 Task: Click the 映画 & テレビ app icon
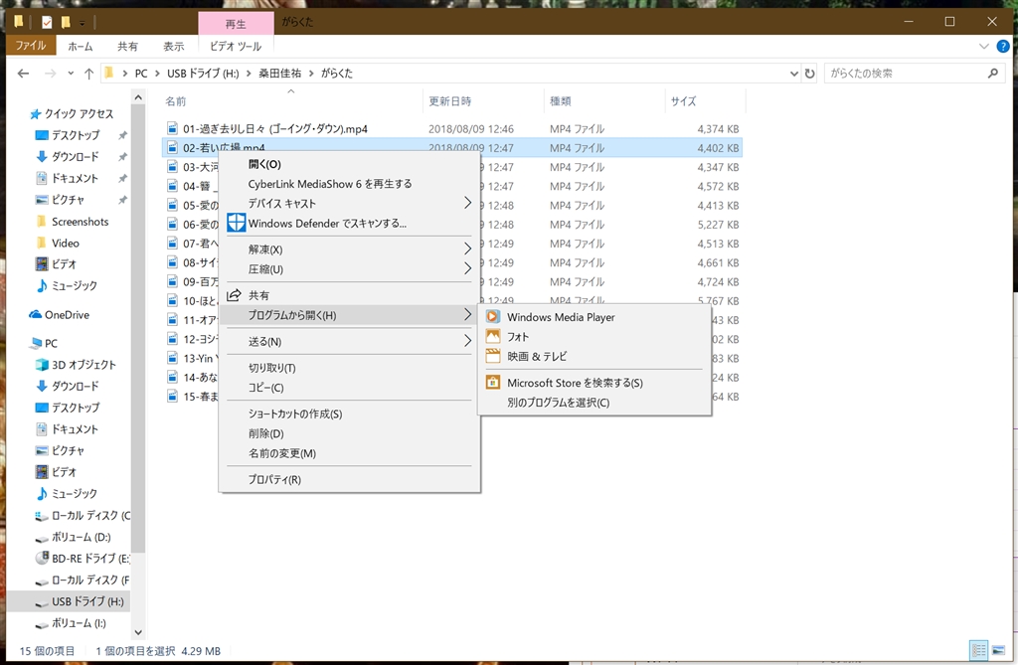coord(493,356)
